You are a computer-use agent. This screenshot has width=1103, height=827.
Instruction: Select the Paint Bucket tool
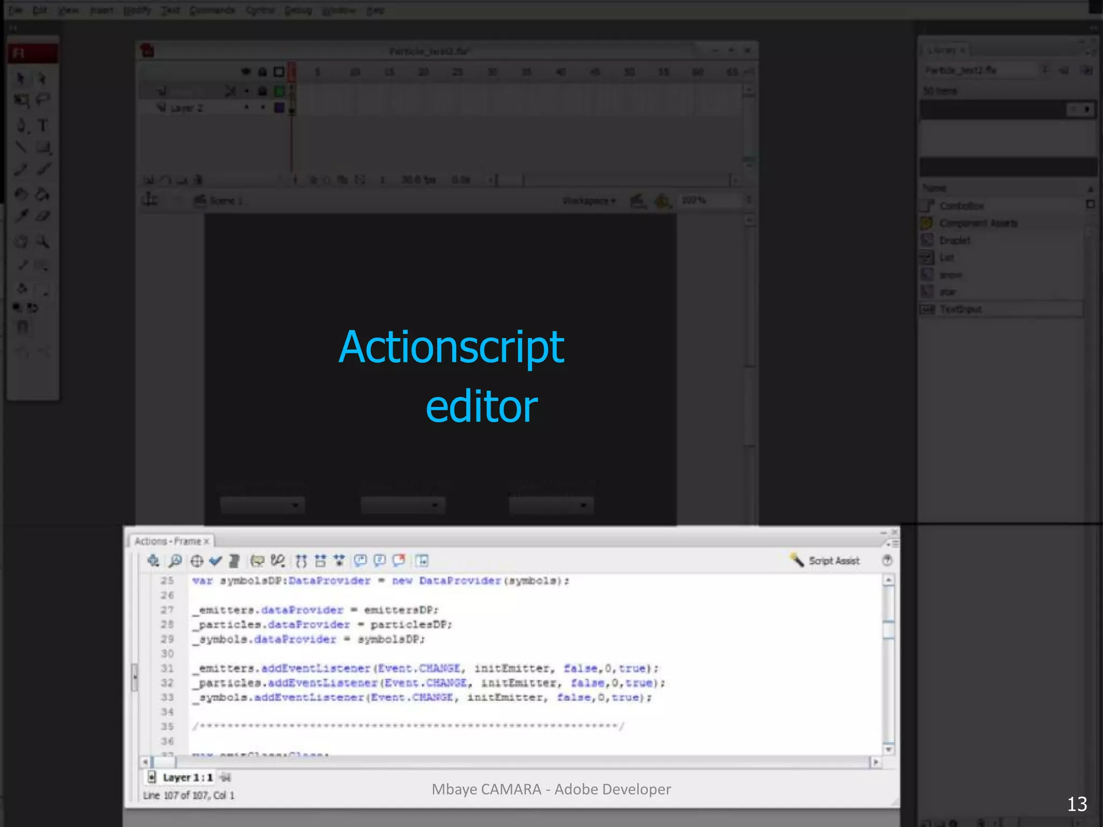pyautogui.click(x=43, y=194)
